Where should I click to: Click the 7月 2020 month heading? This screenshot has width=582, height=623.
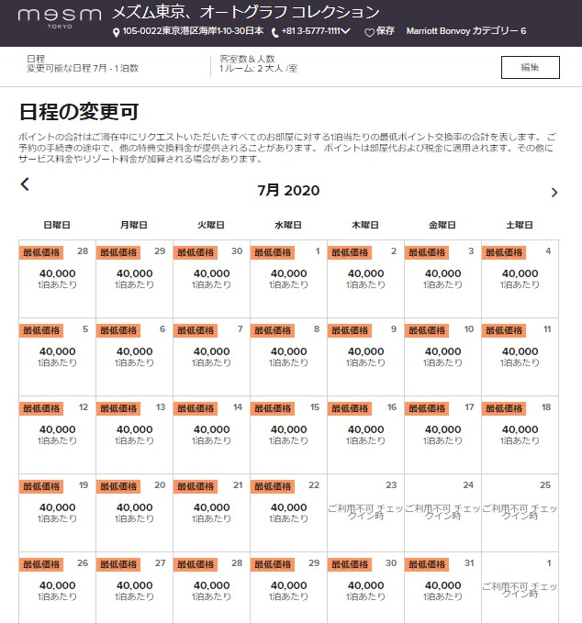click(288, 190)
